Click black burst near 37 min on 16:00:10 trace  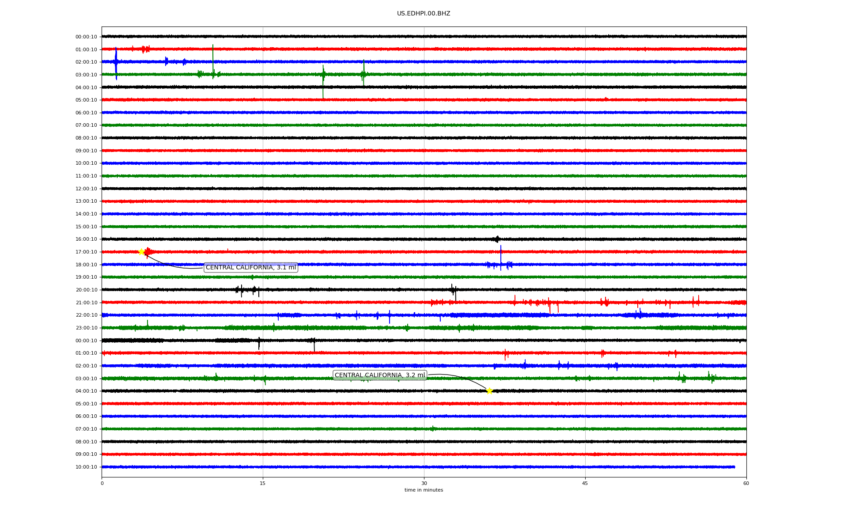(x=497, y=239)
